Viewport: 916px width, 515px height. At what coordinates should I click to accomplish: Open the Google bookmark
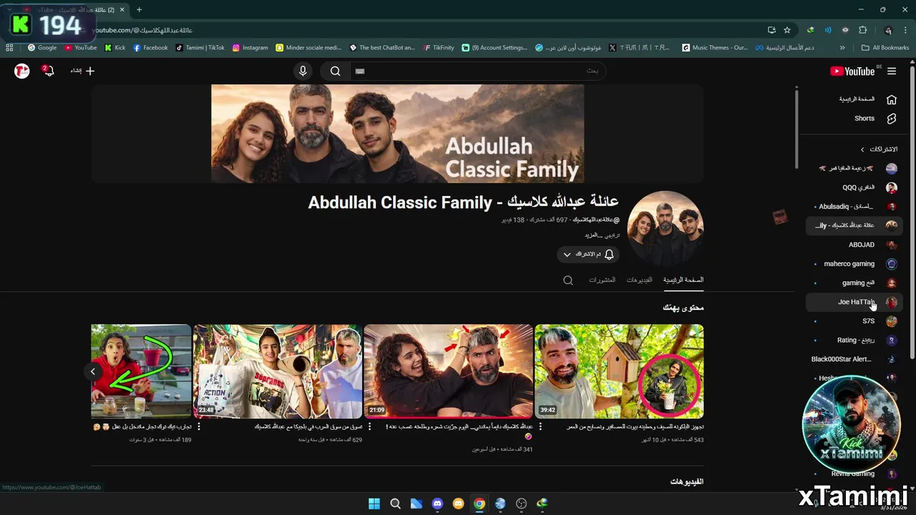(42, 47)
